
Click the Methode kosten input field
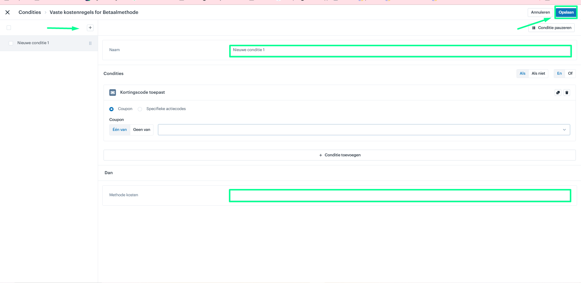click(x=400, y=196)
